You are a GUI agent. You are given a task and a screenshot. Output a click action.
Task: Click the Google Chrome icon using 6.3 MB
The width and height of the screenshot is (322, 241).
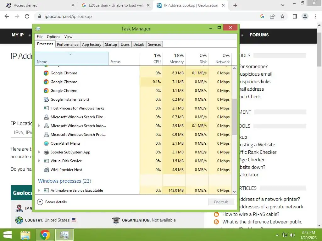click(x=46, y=73)
